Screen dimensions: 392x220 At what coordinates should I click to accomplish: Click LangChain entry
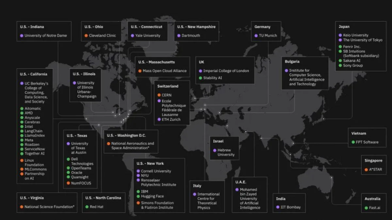[31, 131]
